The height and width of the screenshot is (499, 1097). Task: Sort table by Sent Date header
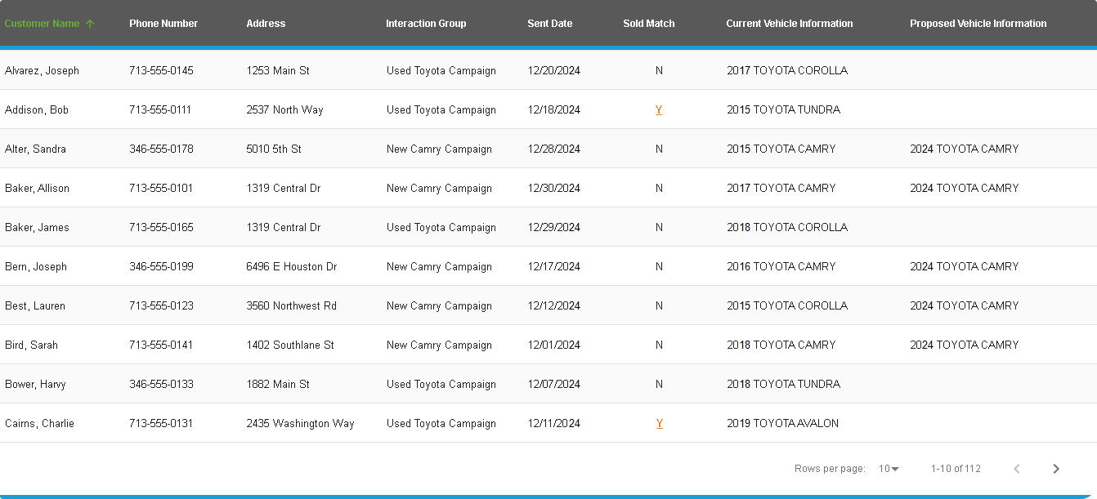click(549, 24)
